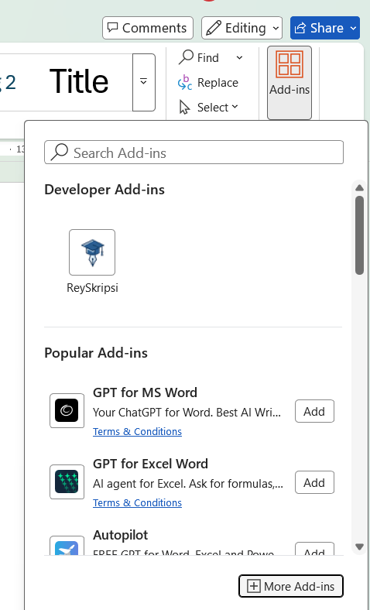Click the Popular Add-ins heading
370x610 pixels.
pos(96,353)
